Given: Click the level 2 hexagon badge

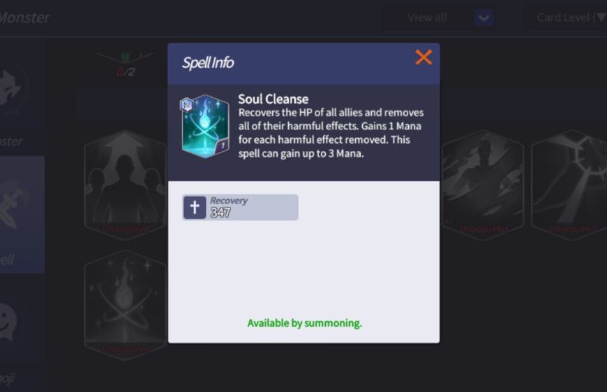Looking at the screenshot, I should coord(186,104).
